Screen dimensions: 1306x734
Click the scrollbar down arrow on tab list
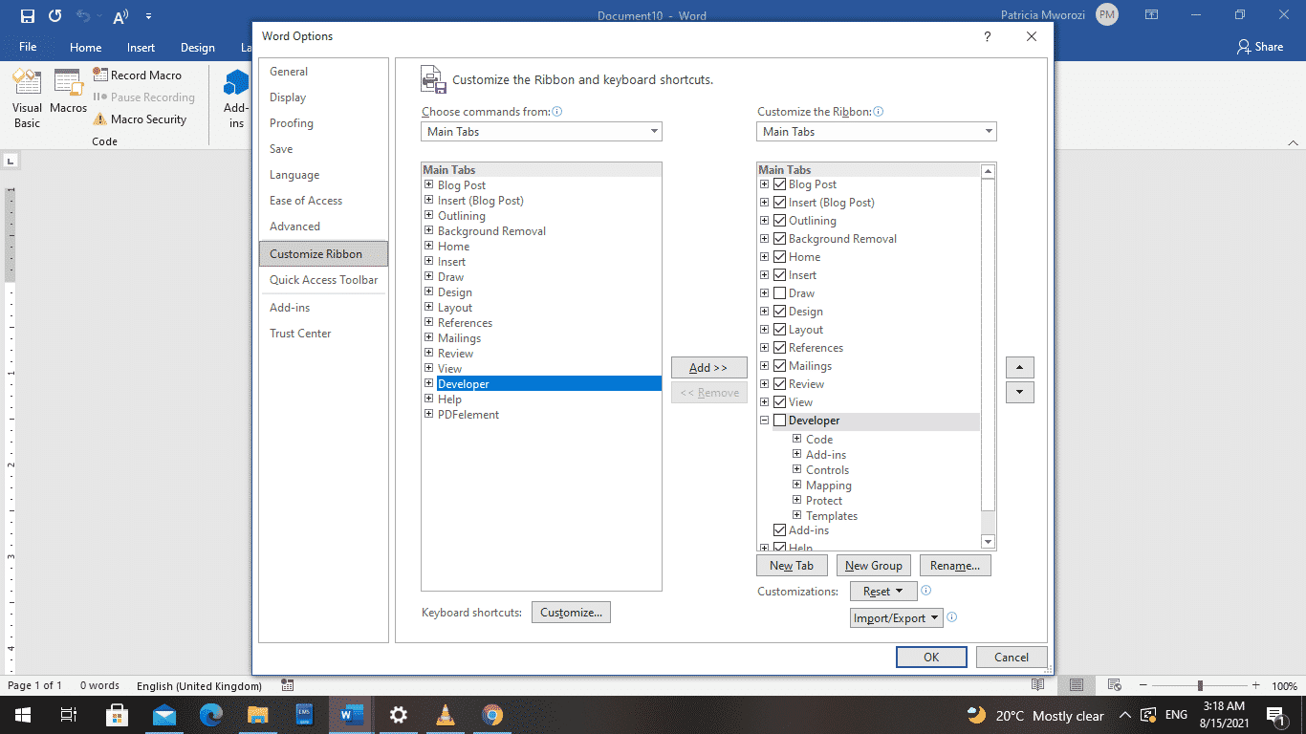click(989, 542)
